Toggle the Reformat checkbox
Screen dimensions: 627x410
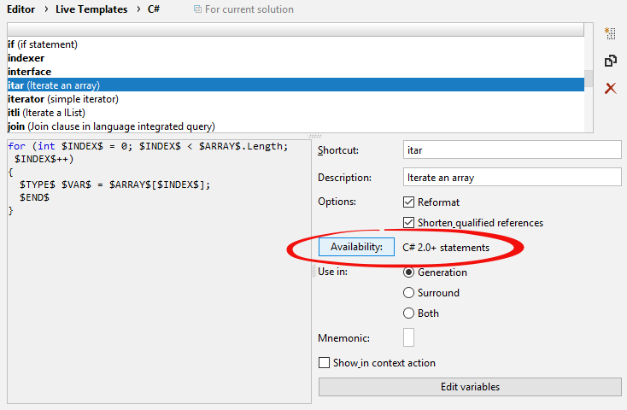[x=409, y=202]
